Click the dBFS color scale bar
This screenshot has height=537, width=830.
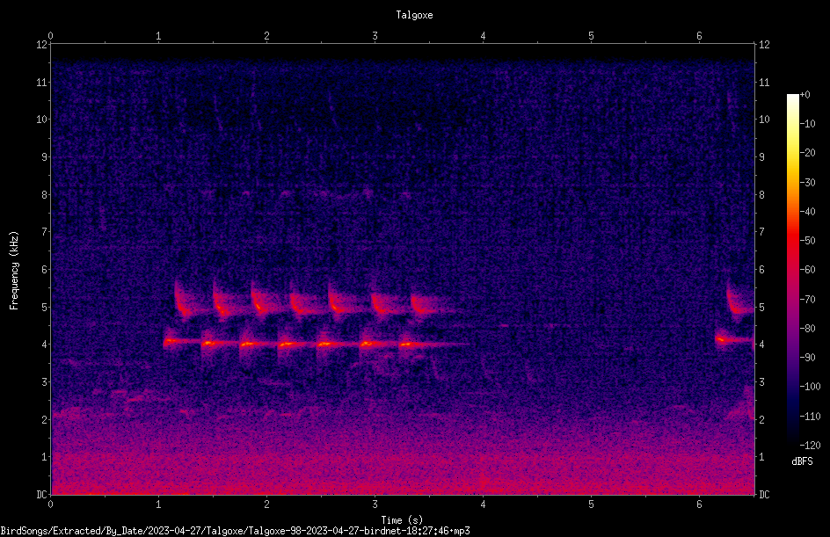coord(792,269)
